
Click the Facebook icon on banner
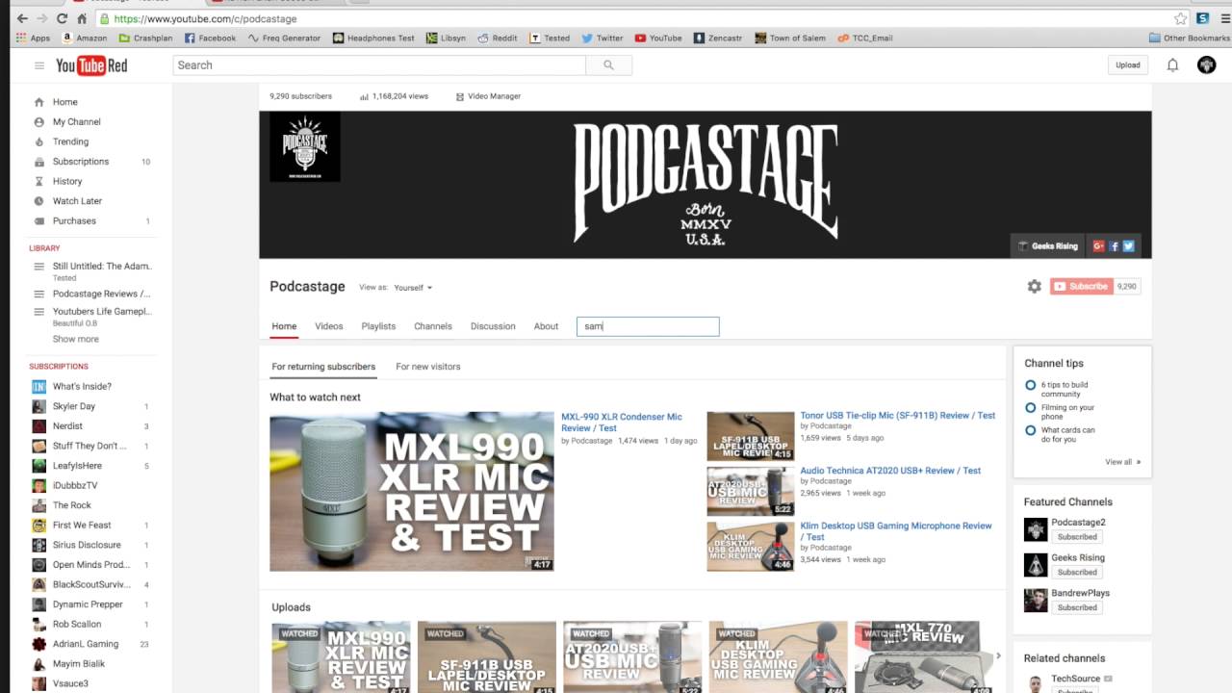click(1114, 245)
